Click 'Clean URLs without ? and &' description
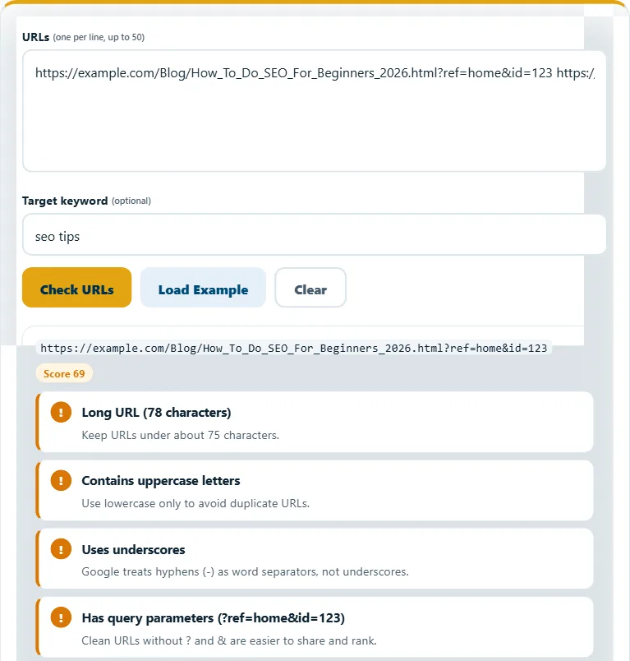 click(229, 640)
